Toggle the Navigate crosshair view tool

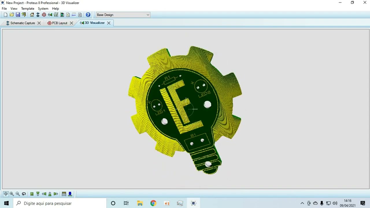[x=5, y=194]
